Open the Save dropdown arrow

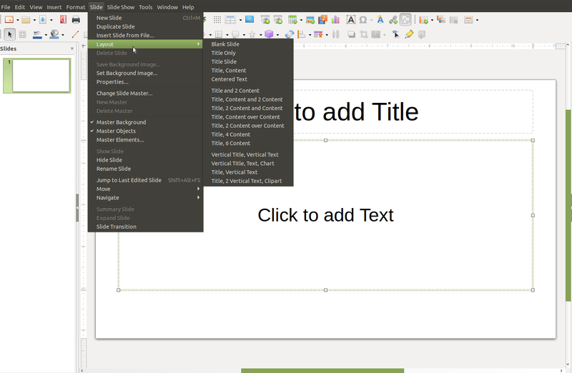click(x=51, y=20)
